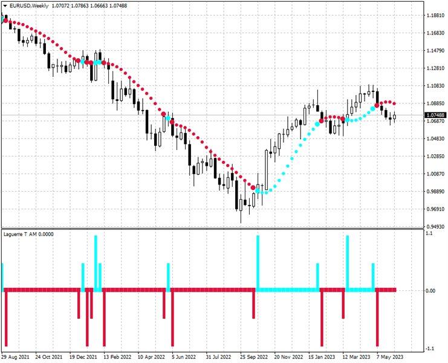Click the 1.18810 price scale label
Viewport: 448px width, 363px height.
tap(435, 16)
